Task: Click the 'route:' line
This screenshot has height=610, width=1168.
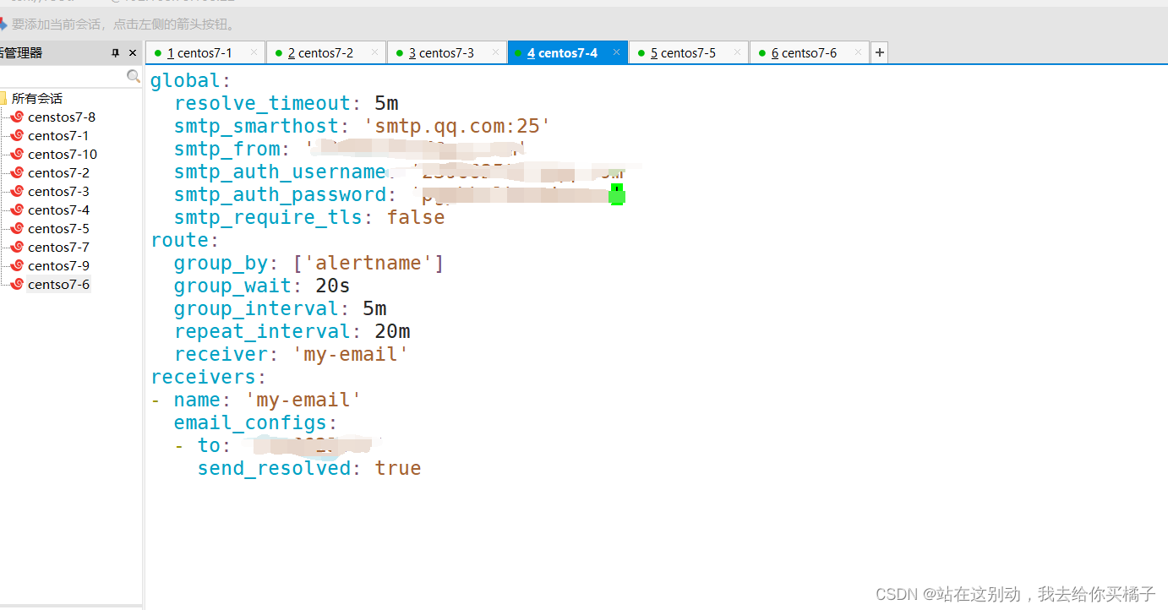Action: [184, 241]
